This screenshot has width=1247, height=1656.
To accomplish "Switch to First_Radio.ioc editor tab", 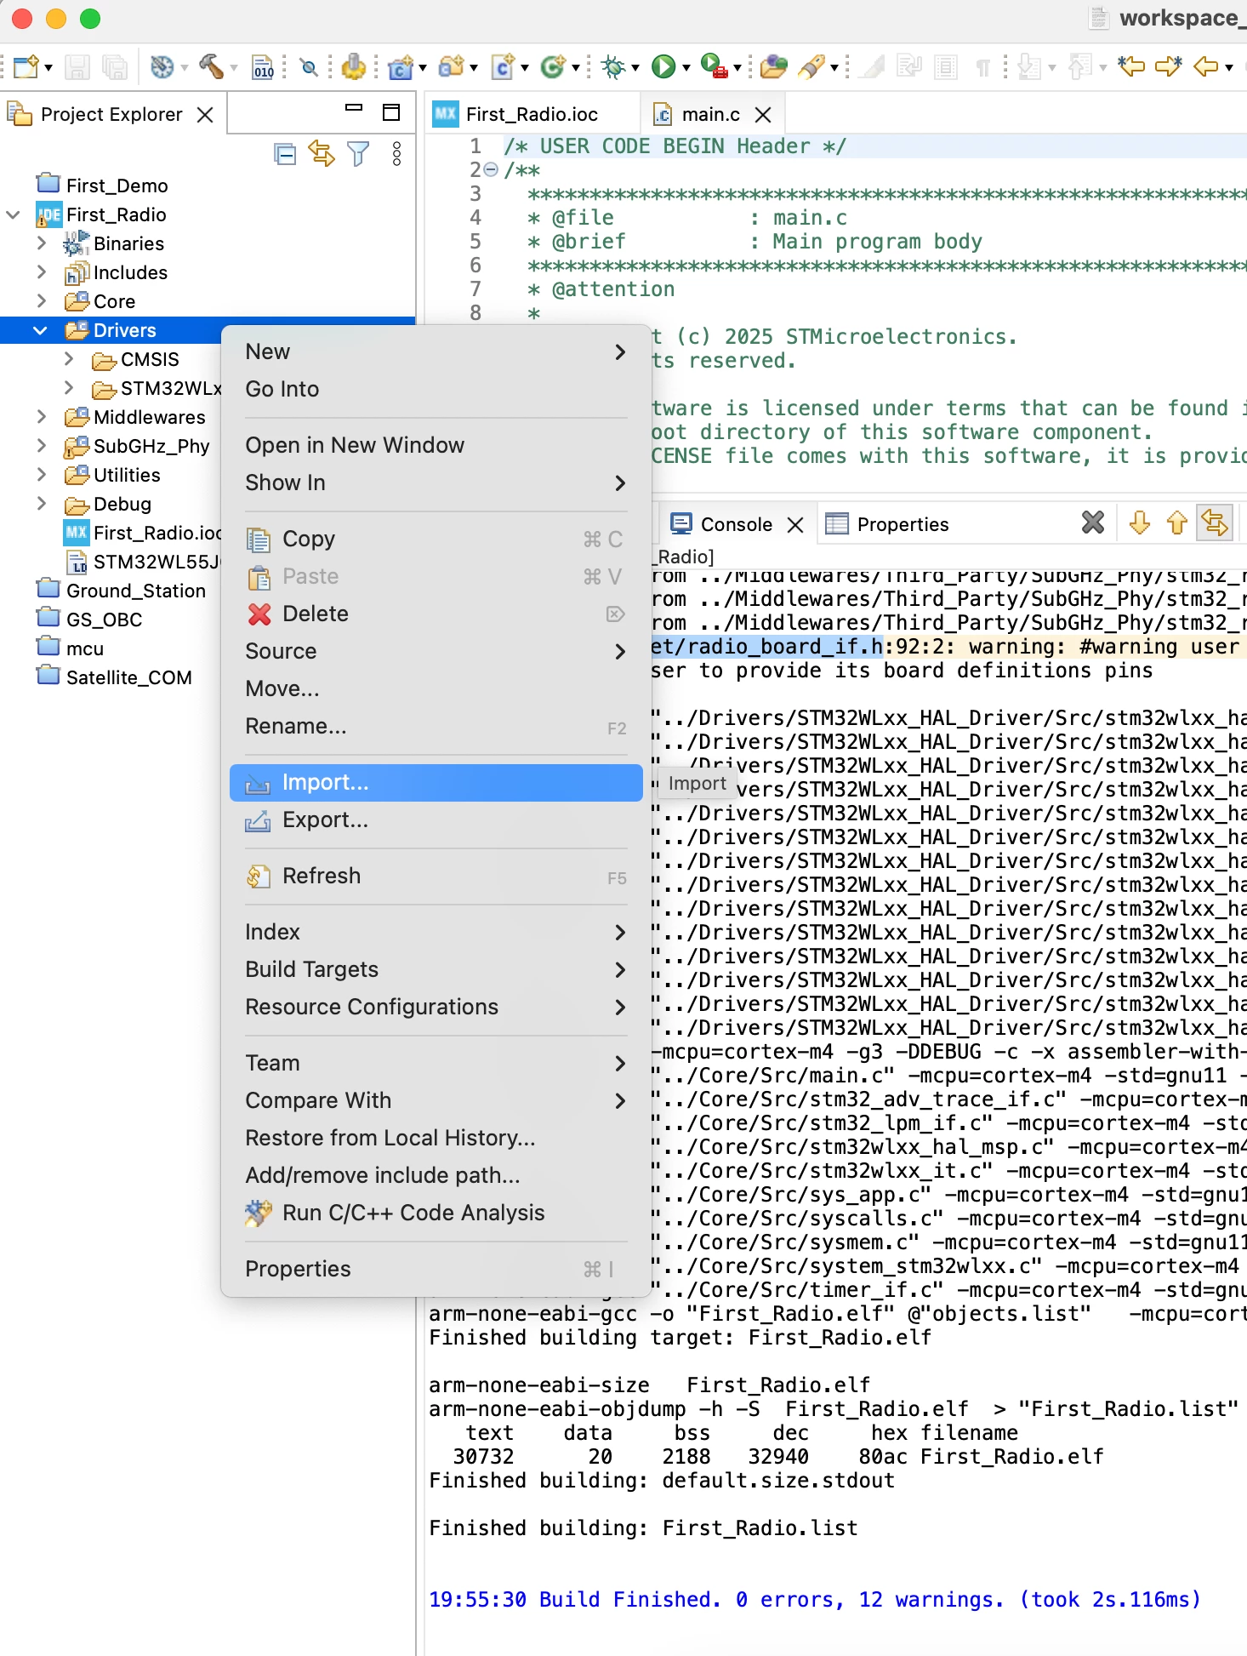I will click(x=532, y=114).
